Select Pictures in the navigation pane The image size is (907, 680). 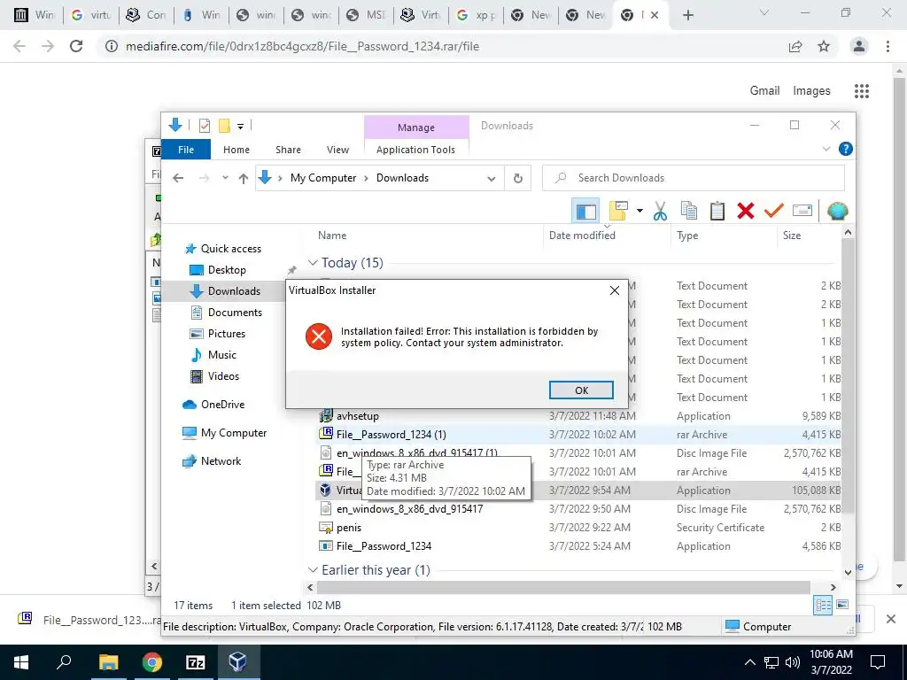[226, 334]
